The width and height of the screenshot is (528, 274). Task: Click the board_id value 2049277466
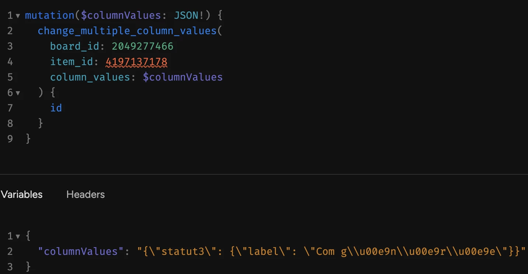[x=143, y=46]
